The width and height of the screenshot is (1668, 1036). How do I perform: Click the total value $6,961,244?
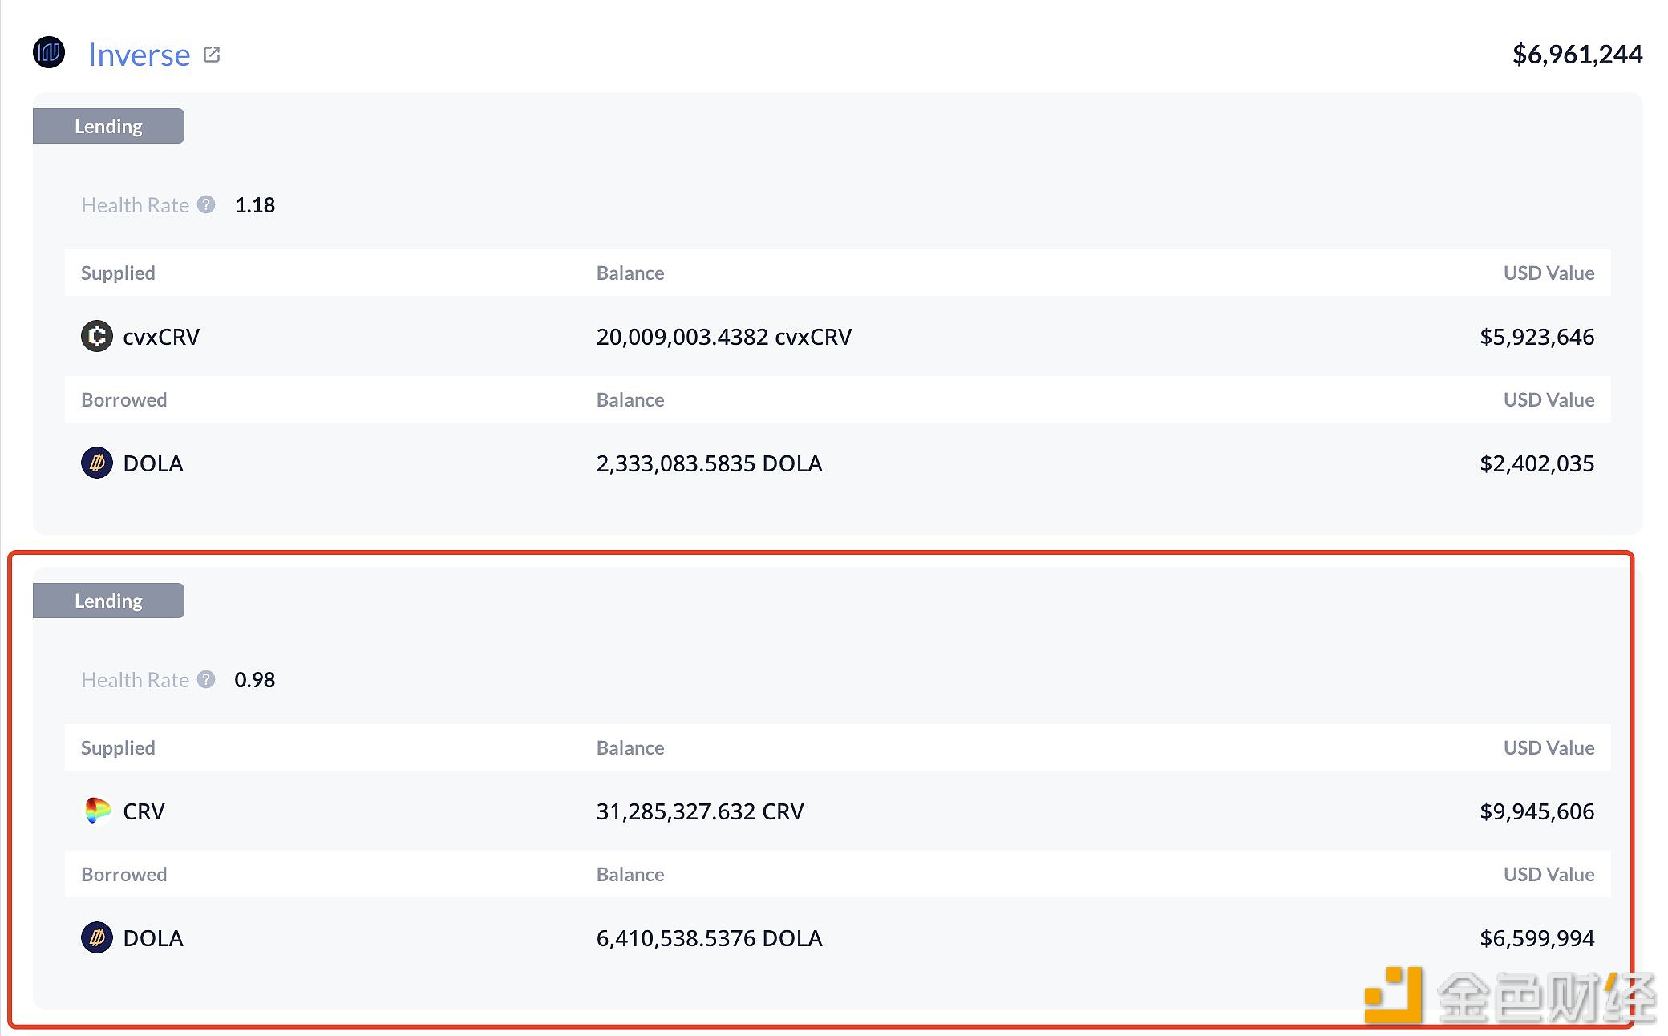[1577, 55]
